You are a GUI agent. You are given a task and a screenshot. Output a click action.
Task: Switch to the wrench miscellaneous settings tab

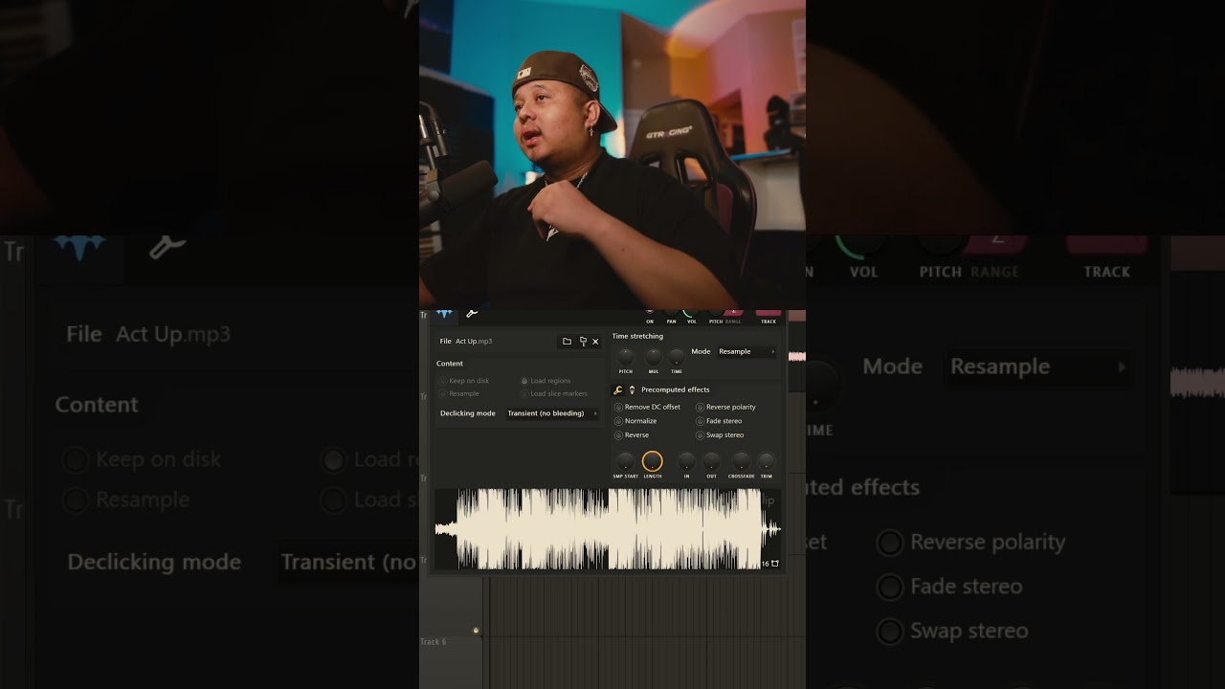(471, 314)
